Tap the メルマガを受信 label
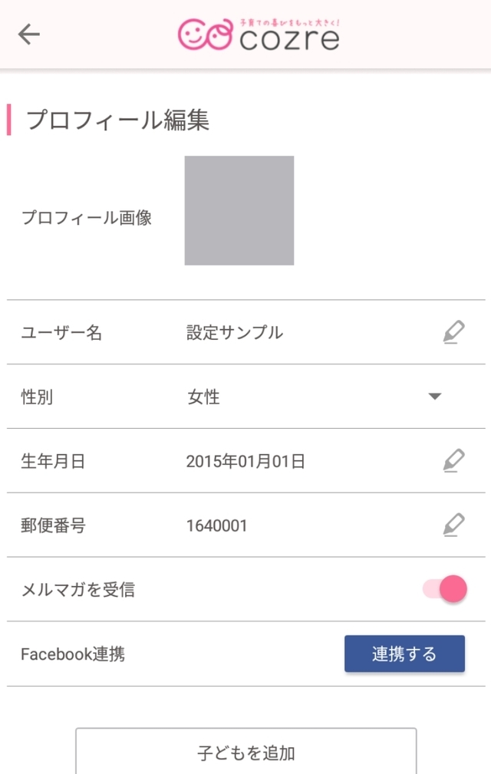The width and height of the screenshot is (491, 774). click(x=78, y=590)
